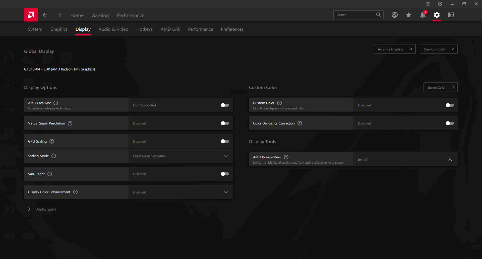This screenshot has height=259, width=482.
Task: Open the Hotkeys tab
Action: point(144,29)
